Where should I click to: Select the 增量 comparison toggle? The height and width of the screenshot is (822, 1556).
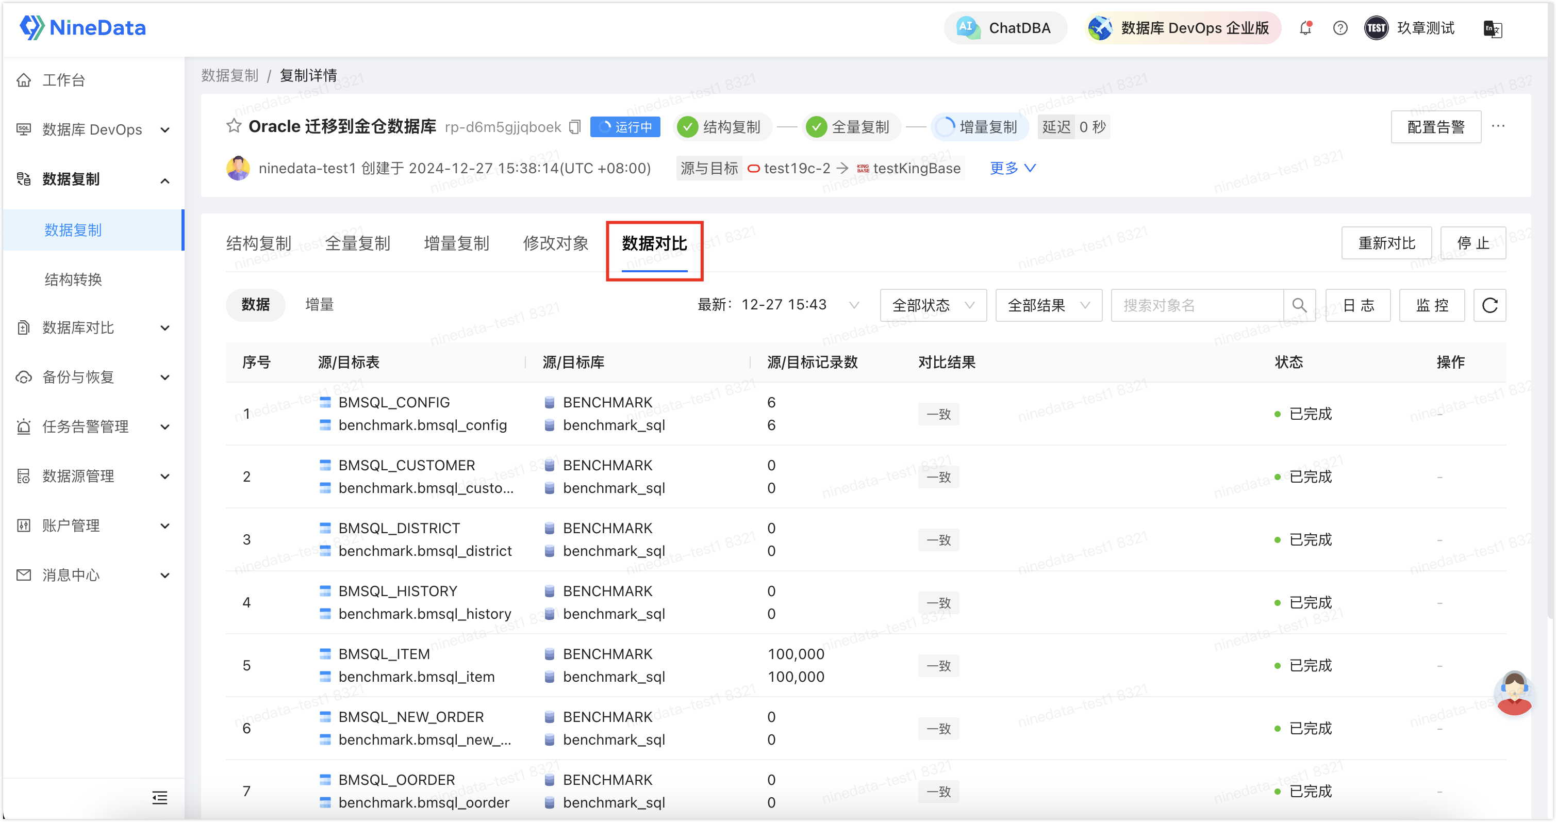320,304
